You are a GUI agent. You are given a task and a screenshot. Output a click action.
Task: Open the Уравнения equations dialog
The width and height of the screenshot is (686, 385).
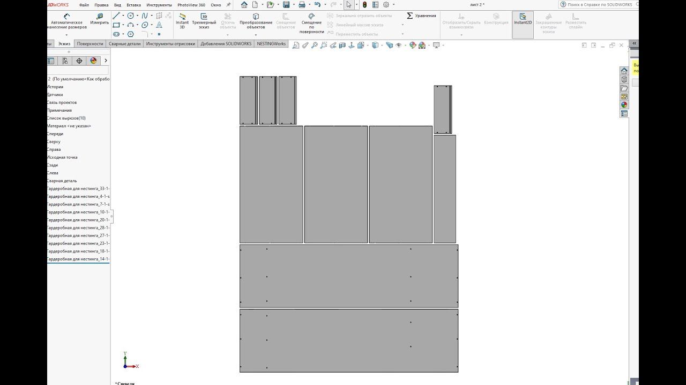(x=421, y=16)
